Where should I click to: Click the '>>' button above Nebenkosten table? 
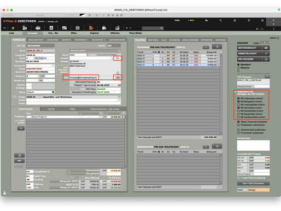pyautogui.click(x=206, y=147)
